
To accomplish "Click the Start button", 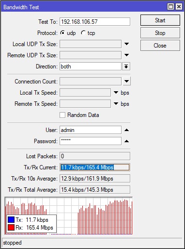I will click(x=160, y=20).
